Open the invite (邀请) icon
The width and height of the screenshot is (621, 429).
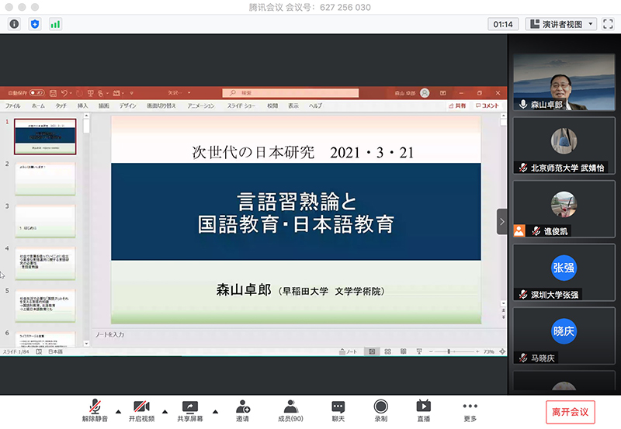(243, 410)
